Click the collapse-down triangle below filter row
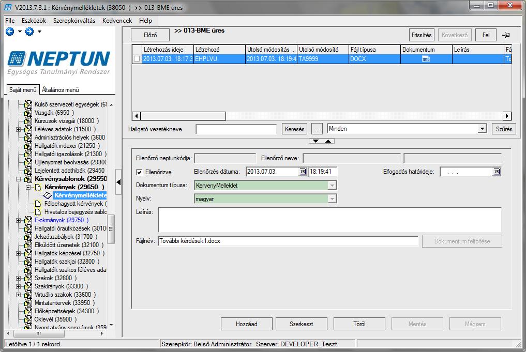The width and height of the screenshot is (526, 352). coord(315,141)
